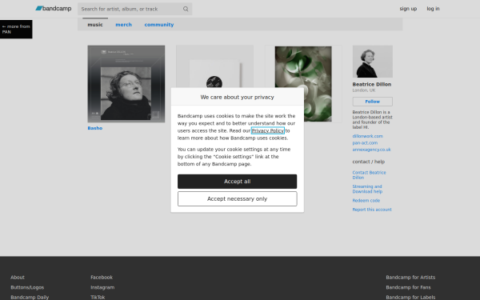Image resolution: width=480 pixels, height=300 pixels.
Task: Open Bandcamp for Labels link
Action: coord(410,298)
